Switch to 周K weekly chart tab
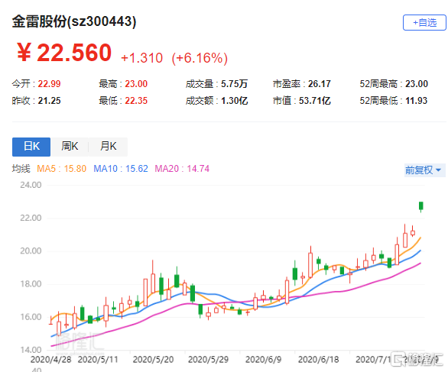The width and height of the screenshot is (448, 372). (x=70, y=147)
